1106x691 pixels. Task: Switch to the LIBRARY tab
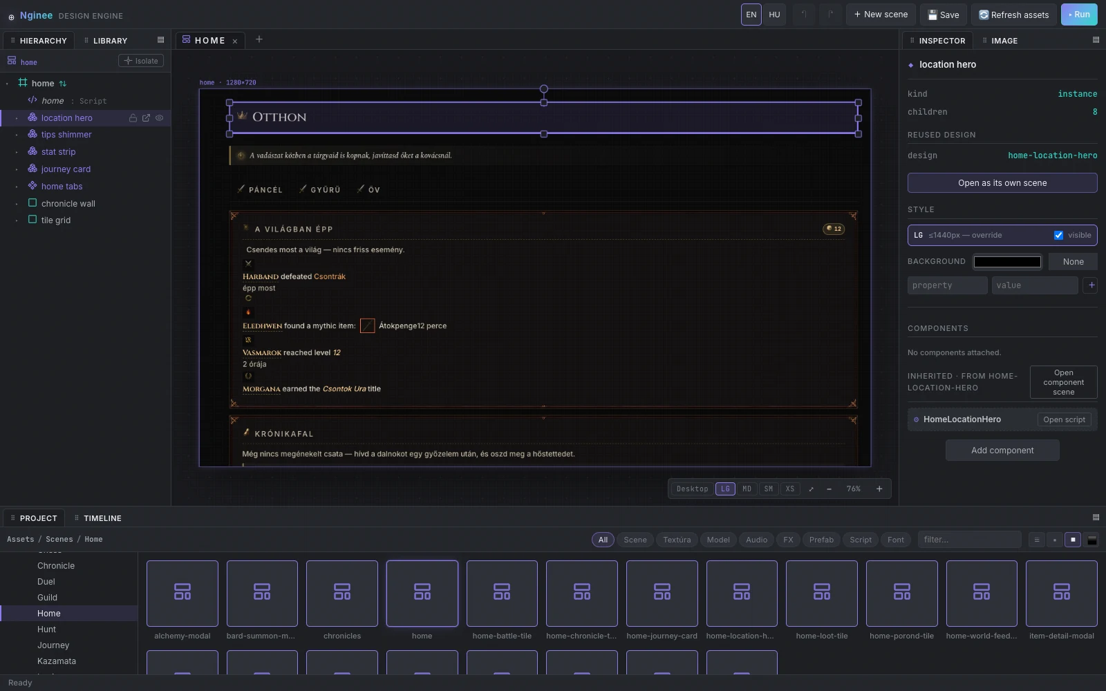(x=106, y=41)
